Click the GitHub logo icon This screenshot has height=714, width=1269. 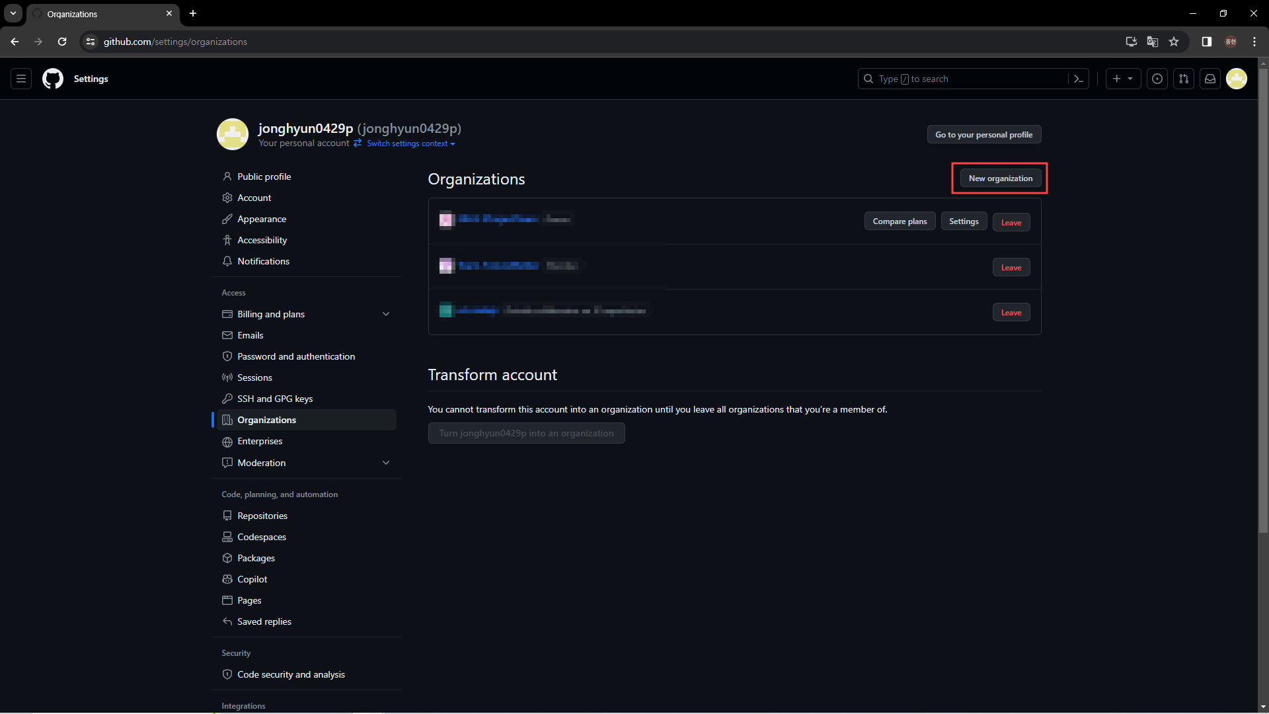[x=53, y=79]
